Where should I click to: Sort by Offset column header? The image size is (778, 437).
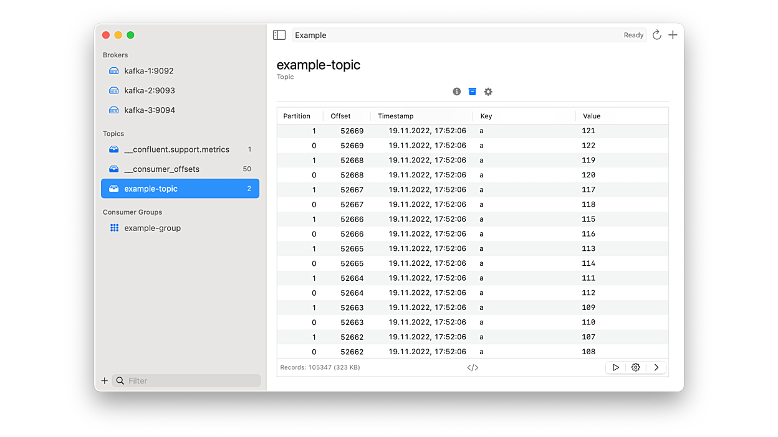click(347, 116)
